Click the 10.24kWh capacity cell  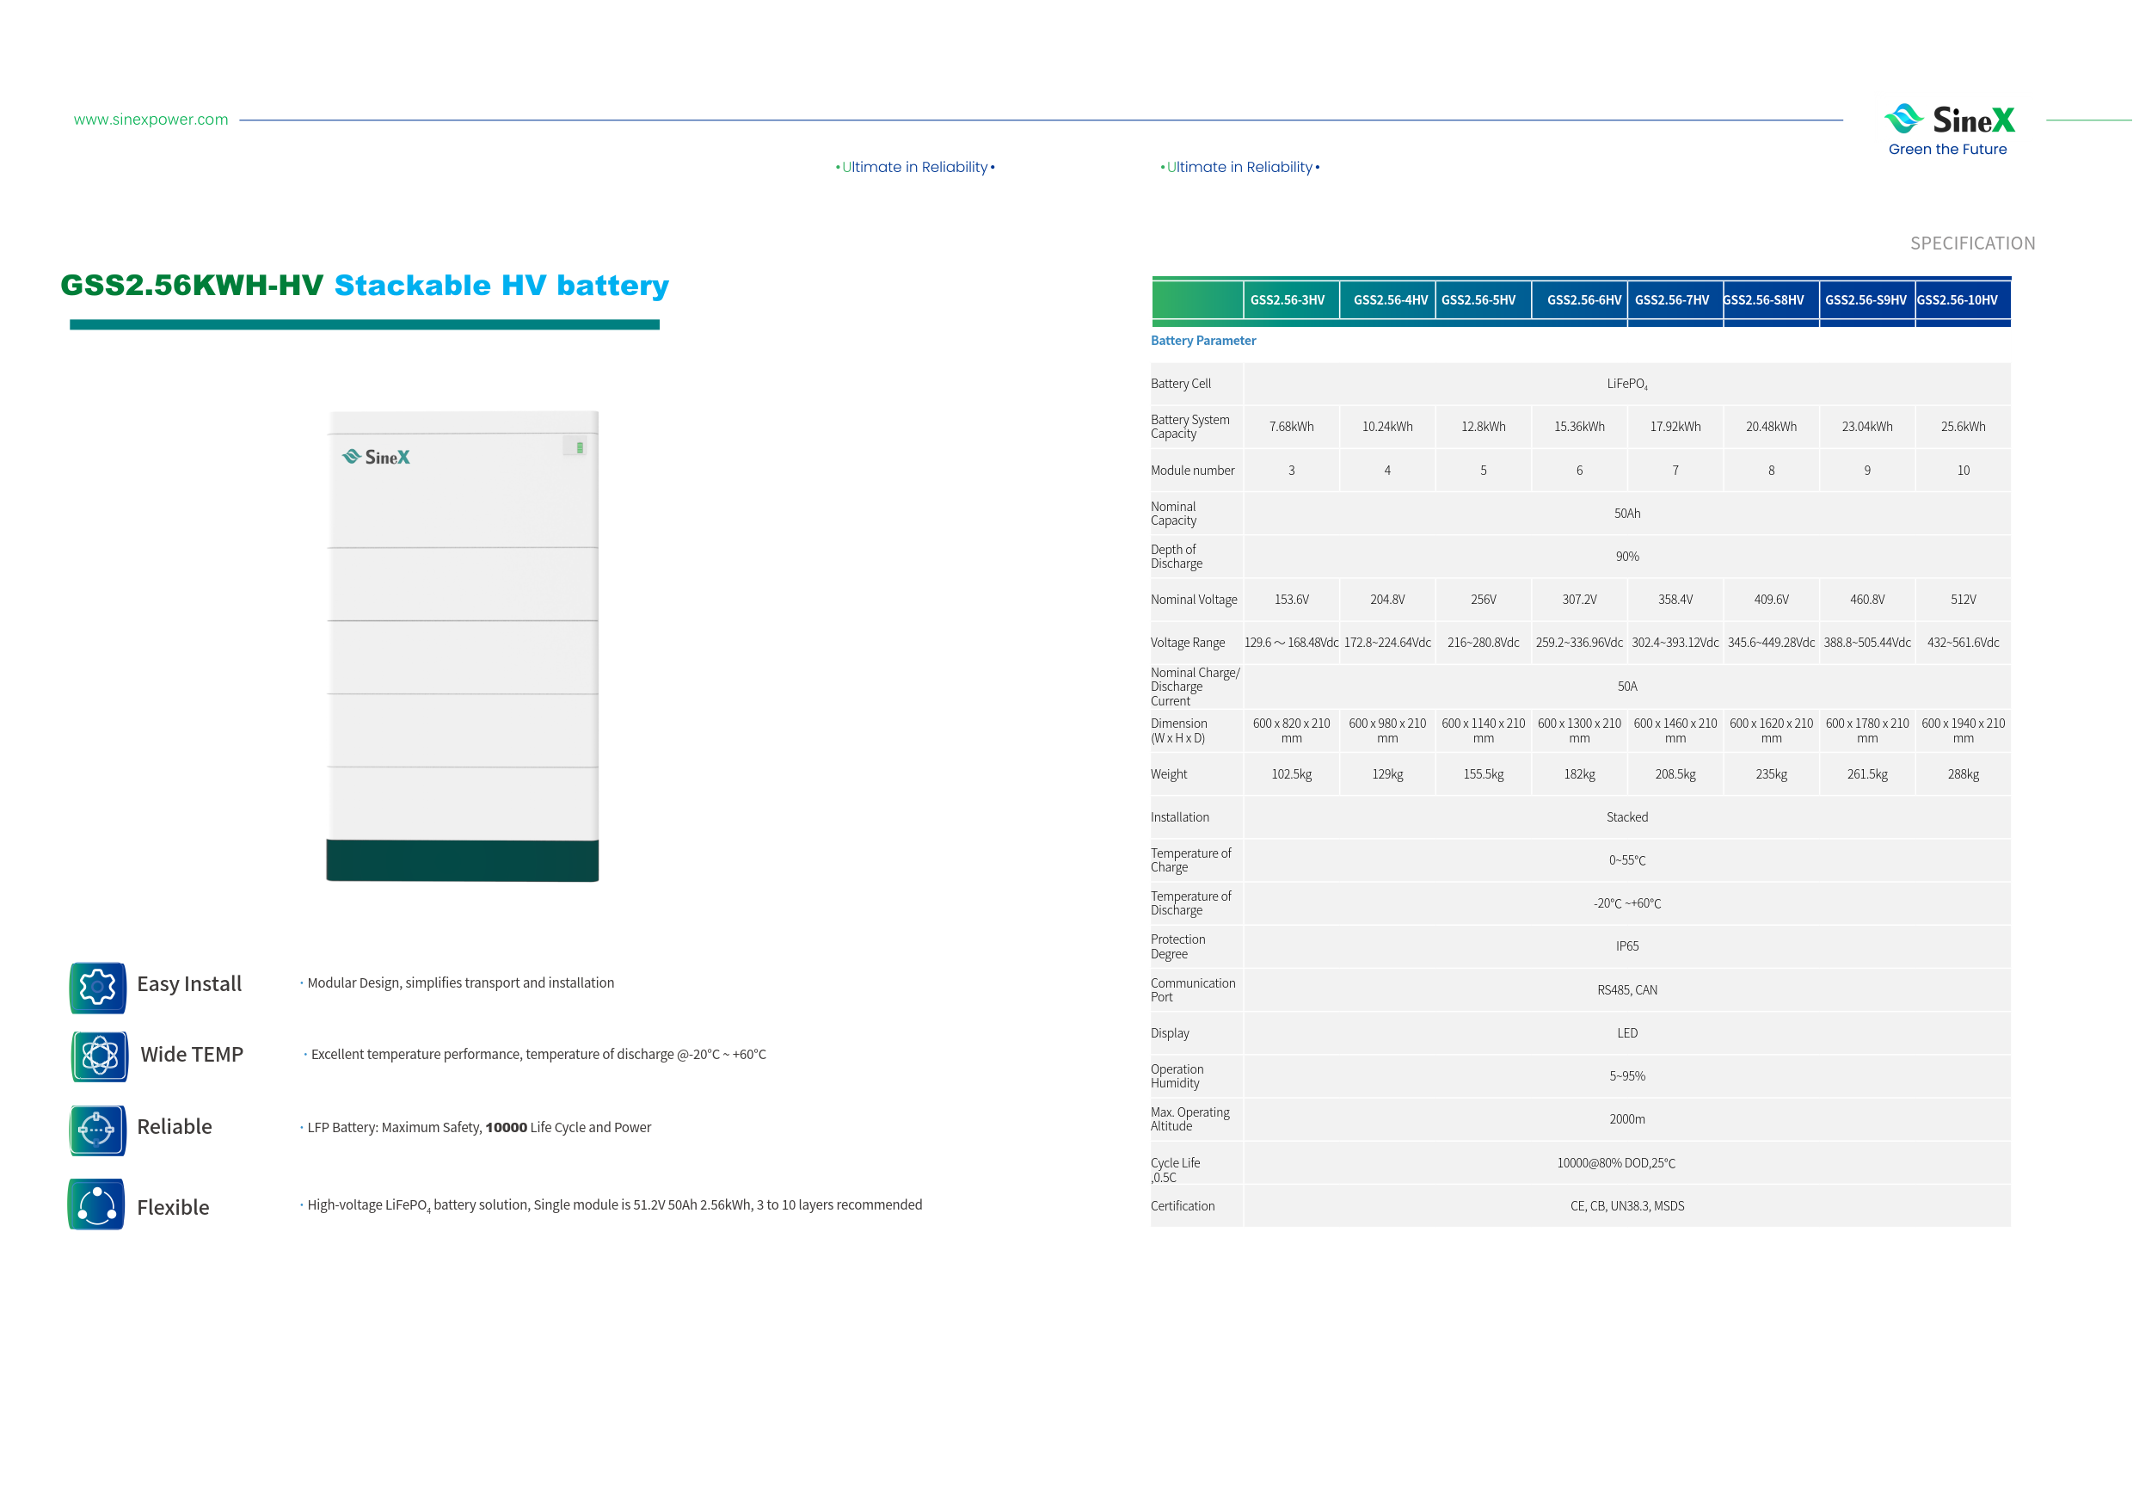coord(1387,428)
